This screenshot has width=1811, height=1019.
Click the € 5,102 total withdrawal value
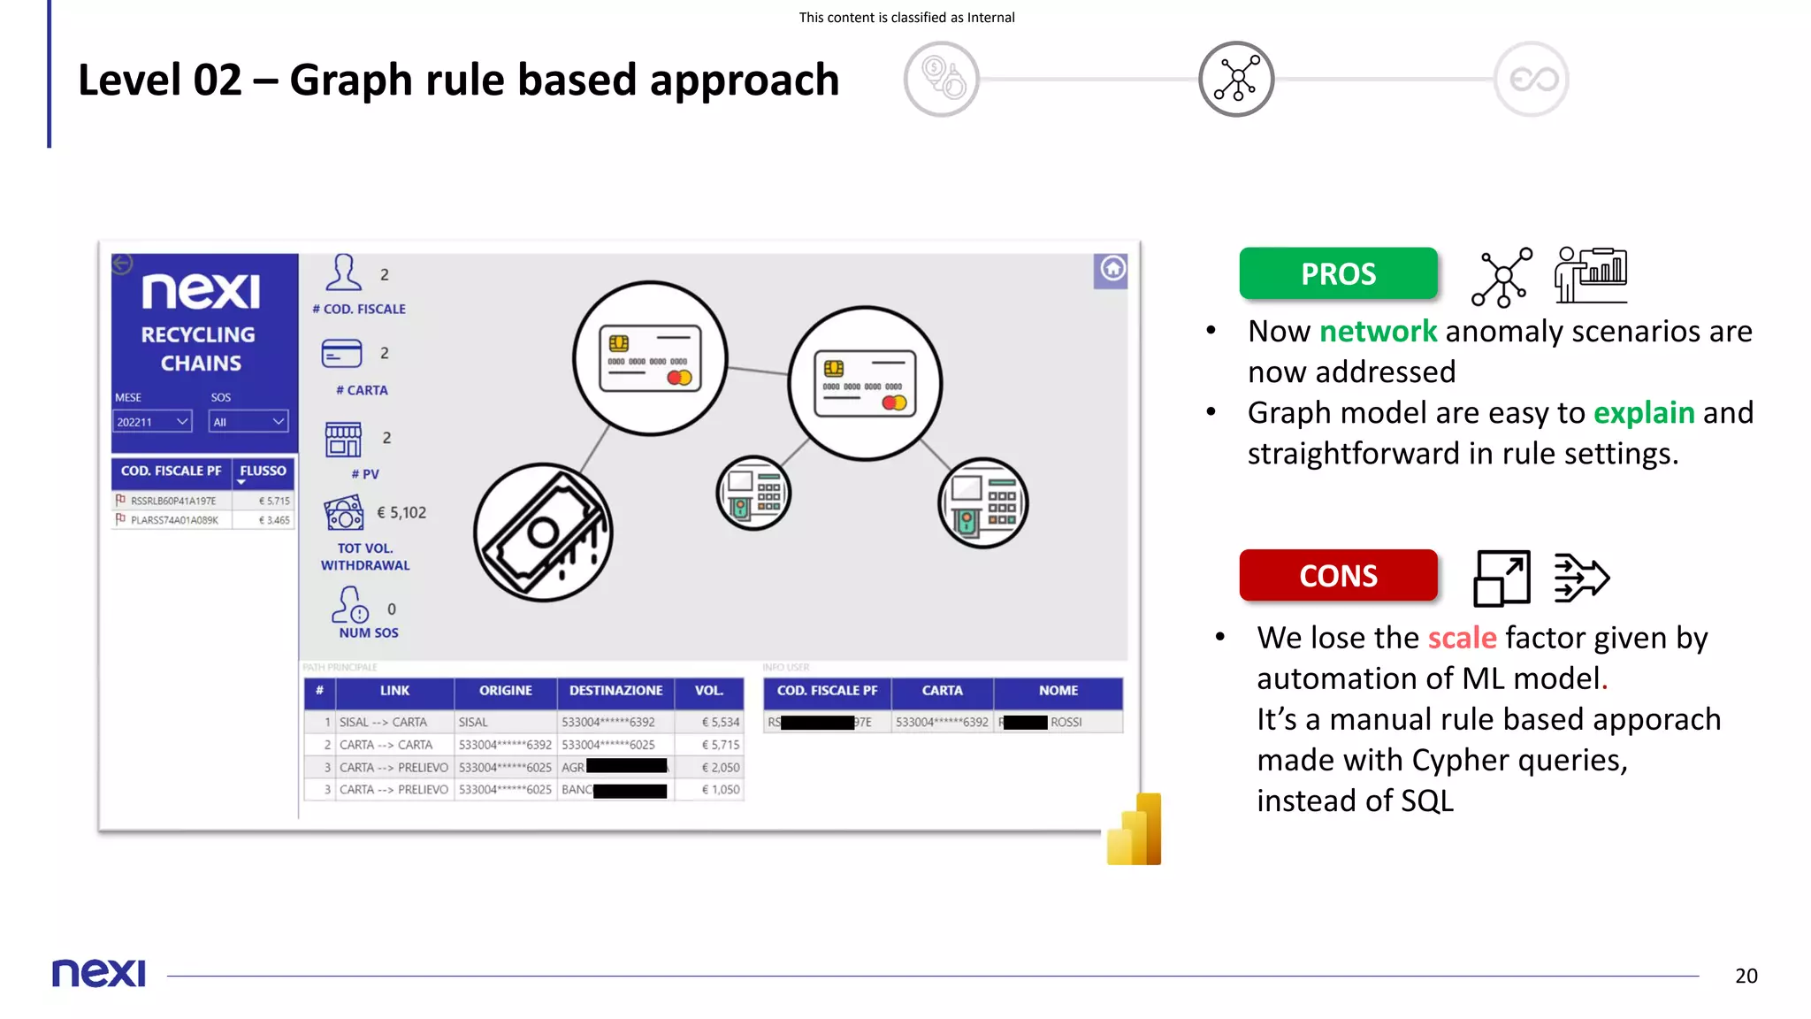(x=401, y=513)
